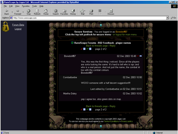Click the page icon in the address bar
Image resolution: width=178 pixels, height=134 pixels.
click(x=11, y=18)
